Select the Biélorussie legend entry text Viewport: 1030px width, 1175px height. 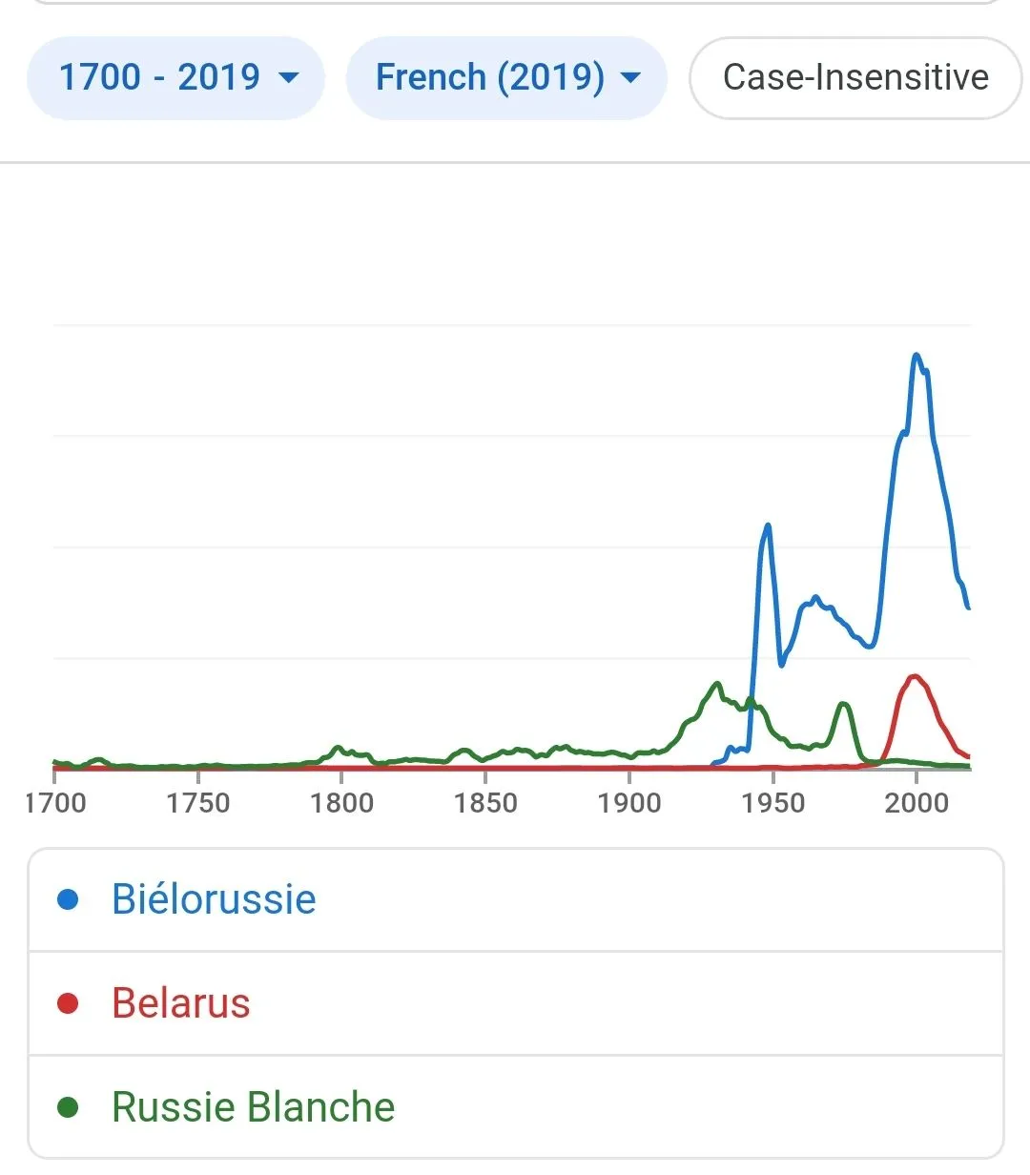(214, 899)
